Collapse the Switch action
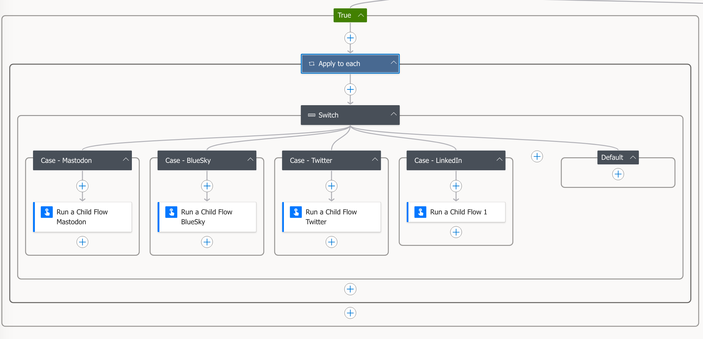703x339 pixels. [x=394, y=114]
